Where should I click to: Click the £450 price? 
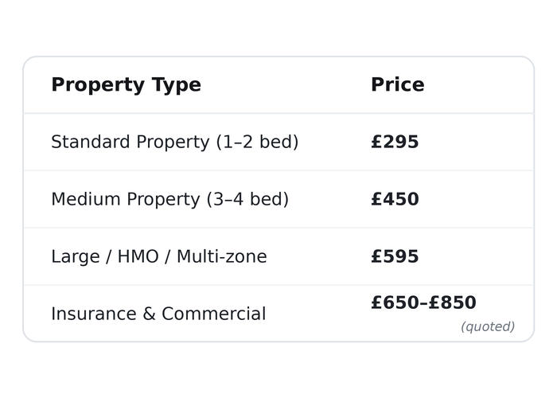coord(395,199)
